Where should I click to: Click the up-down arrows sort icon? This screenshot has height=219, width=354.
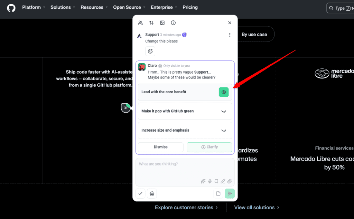point(151,23)
